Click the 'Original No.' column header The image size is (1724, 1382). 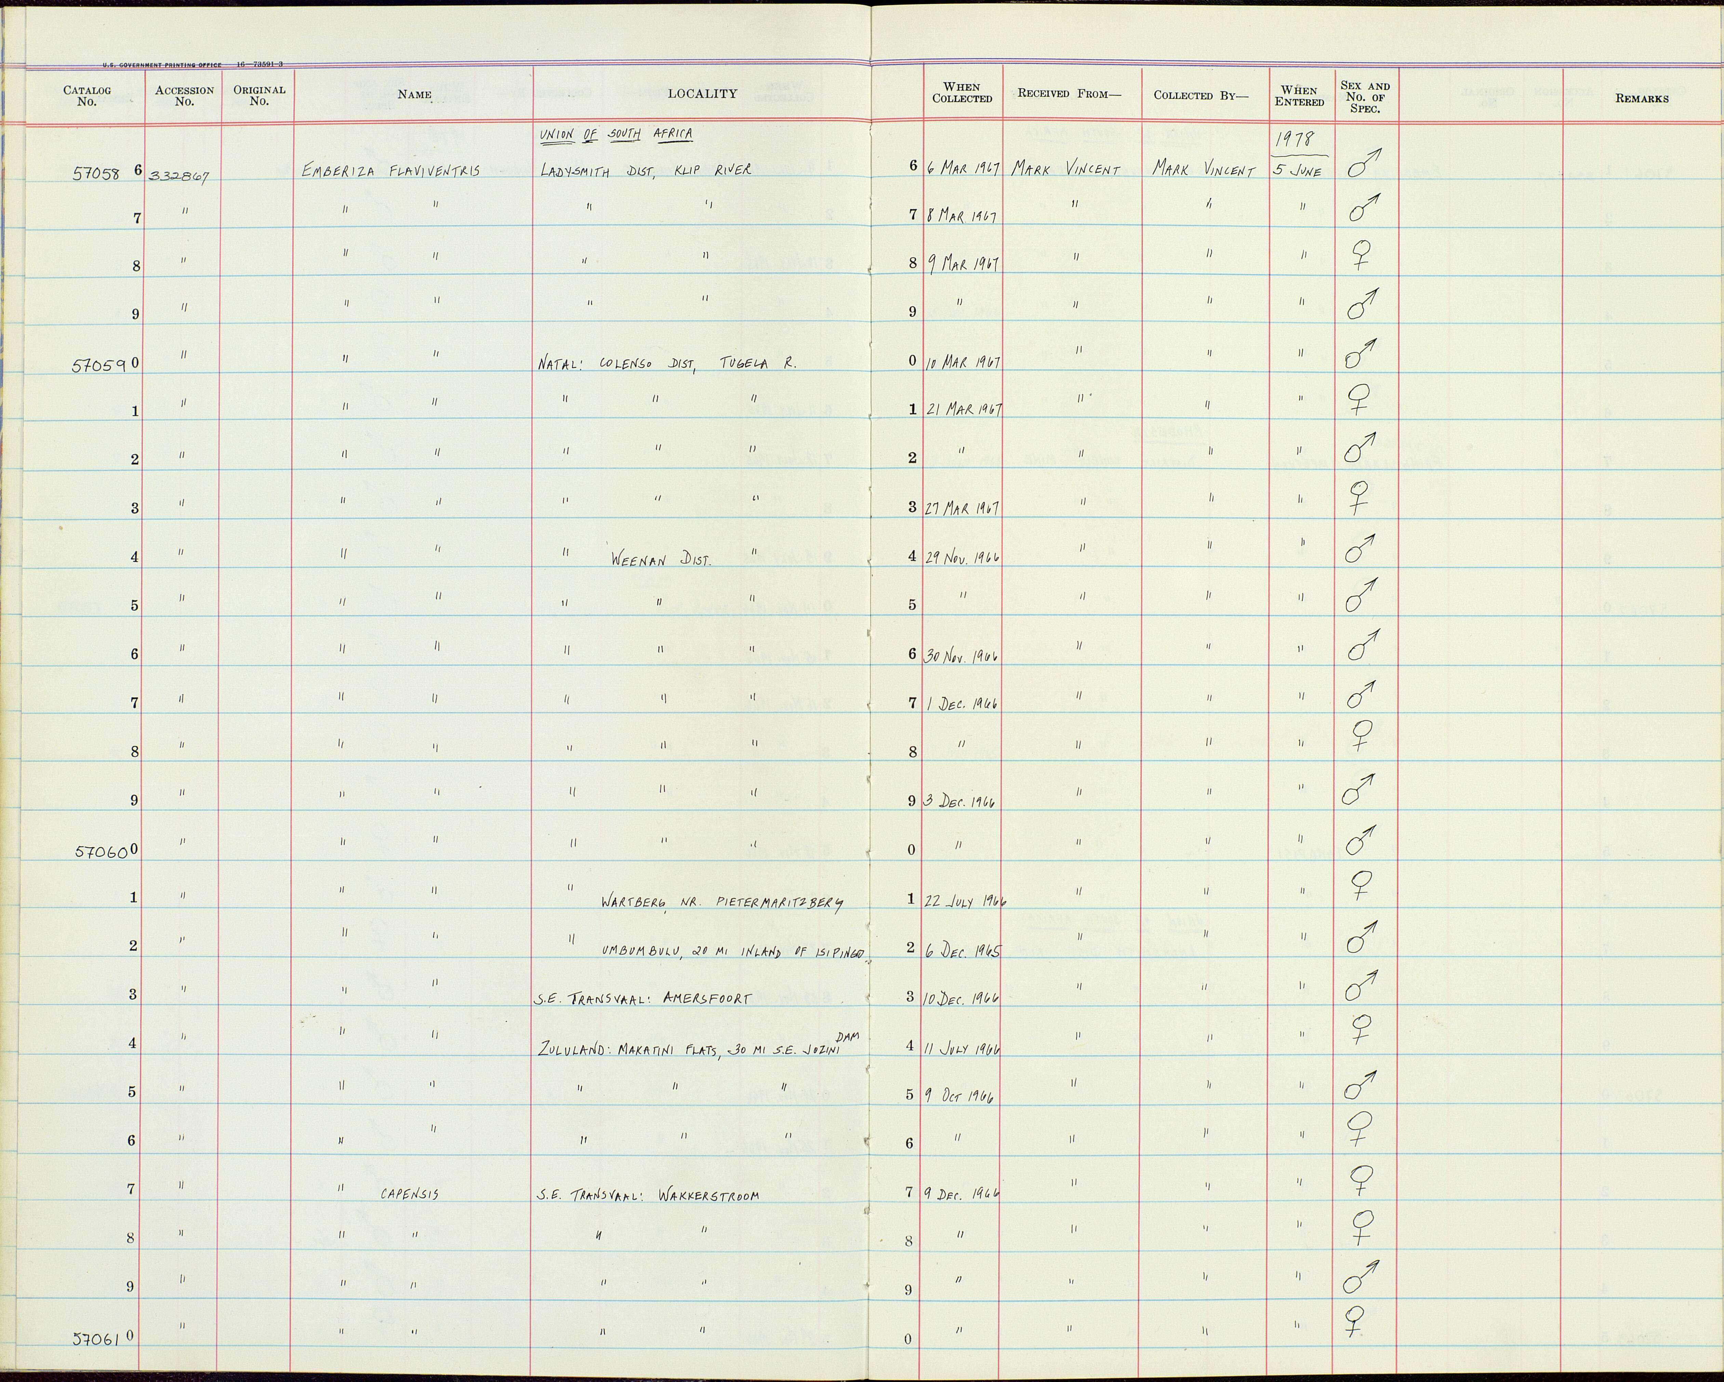click(259, 96)
